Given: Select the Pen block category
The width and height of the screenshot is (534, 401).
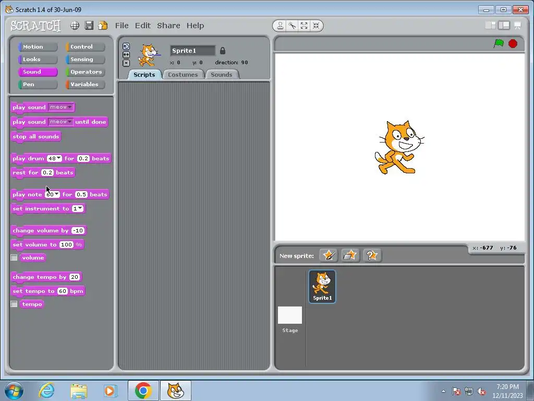Looking at the screenshot, I should [x=38, y=85].
